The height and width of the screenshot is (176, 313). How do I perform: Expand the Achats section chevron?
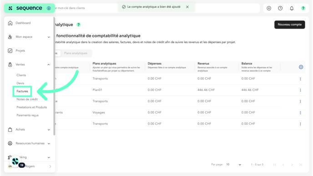49,130
